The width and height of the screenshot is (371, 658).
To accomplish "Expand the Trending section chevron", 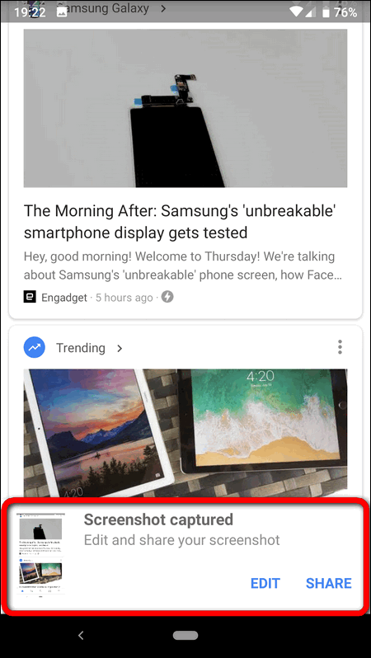I will [x=120, y=348].
